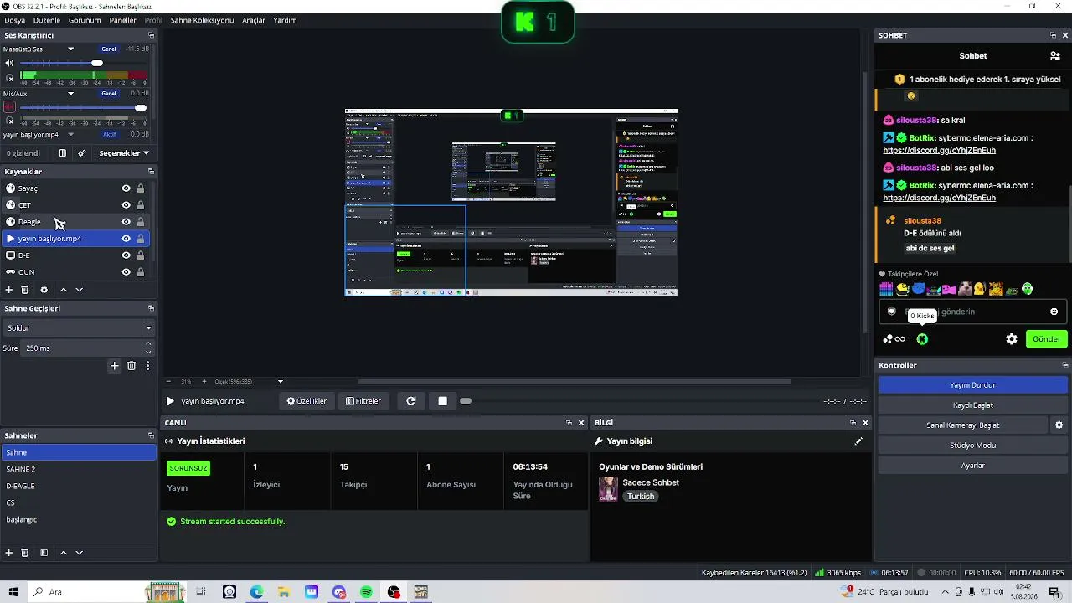Open scene filters icon in Sahneler
Screen dimensions: 1072x603
point(44,553)
